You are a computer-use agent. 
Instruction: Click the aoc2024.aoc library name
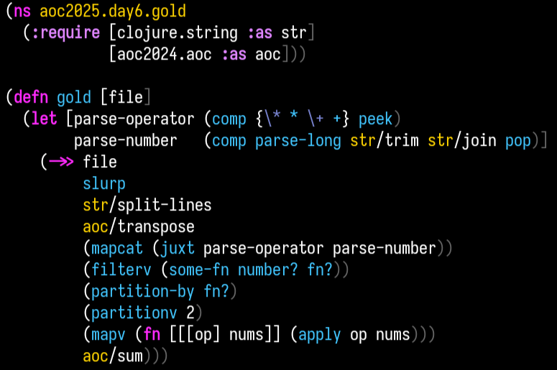[165, 55]
